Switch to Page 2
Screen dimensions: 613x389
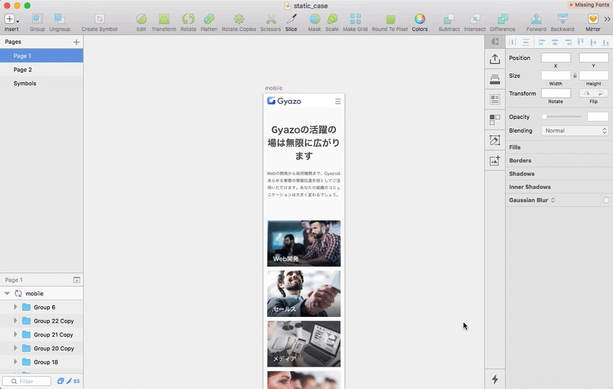pyautogui.click(x=42, y=70)
